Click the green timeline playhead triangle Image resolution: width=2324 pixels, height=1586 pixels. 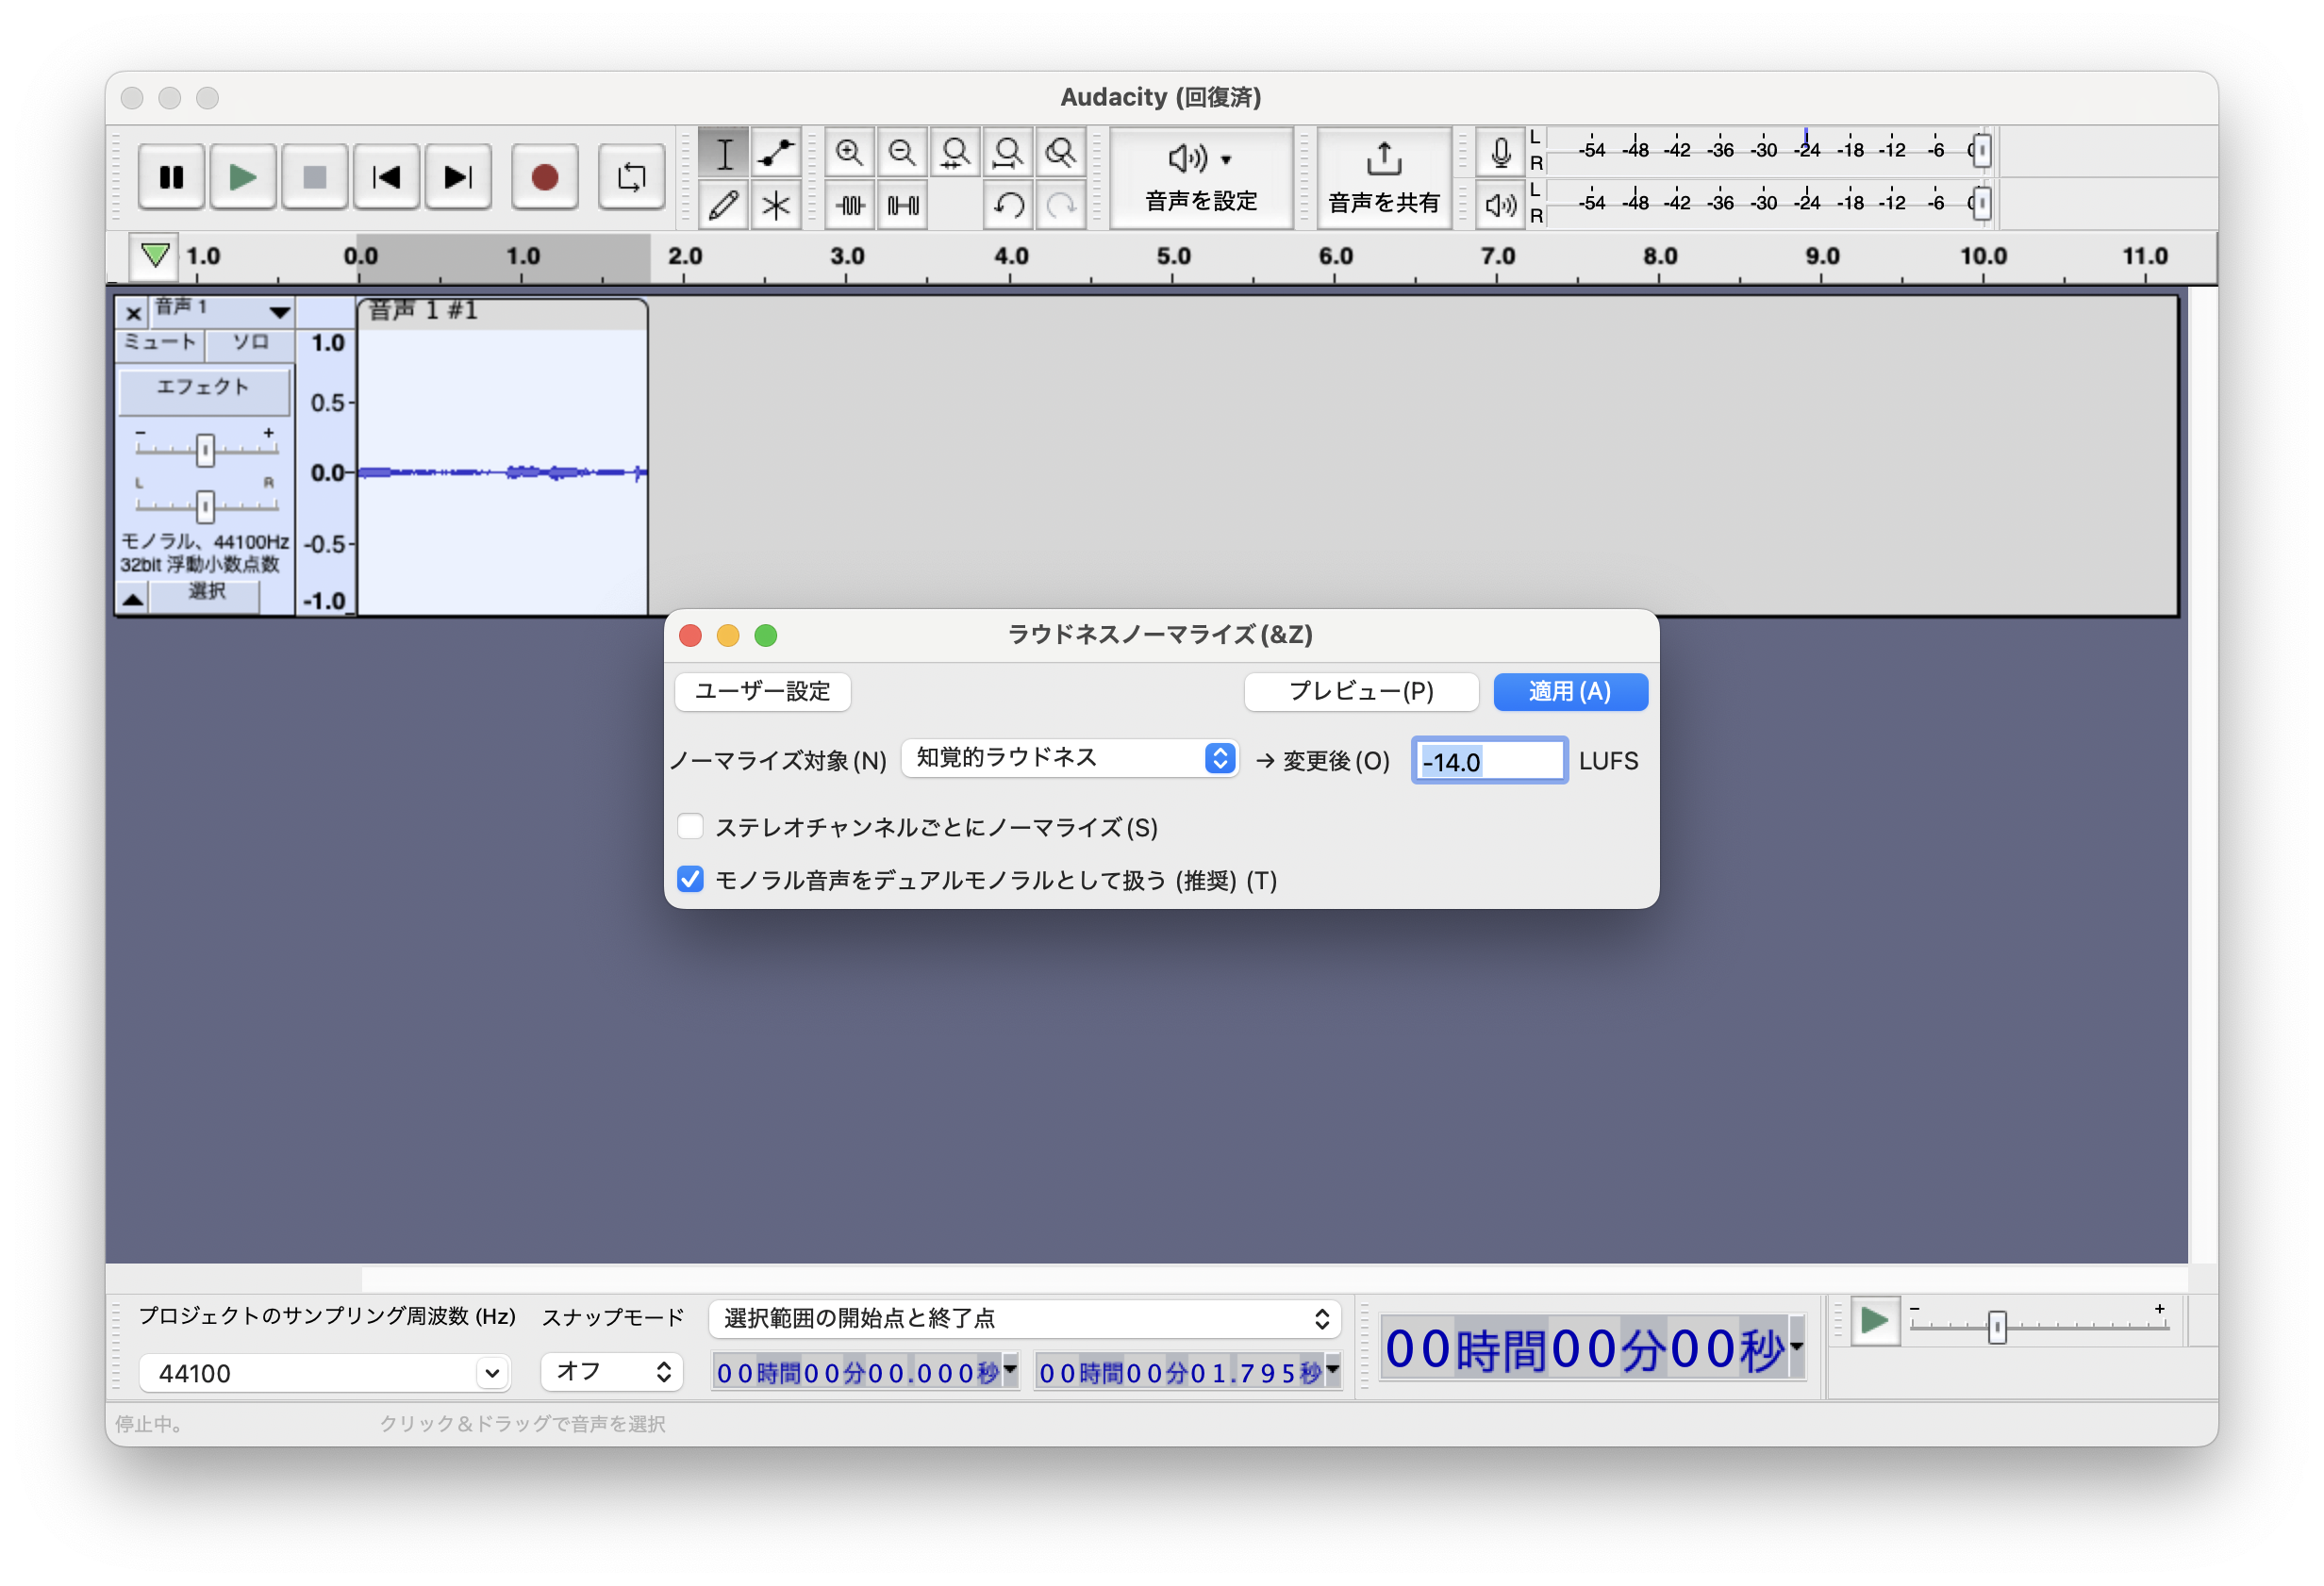pyautogui.click(x=155, y=255)
